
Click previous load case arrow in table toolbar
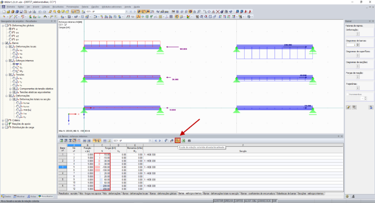click(156, 140)
